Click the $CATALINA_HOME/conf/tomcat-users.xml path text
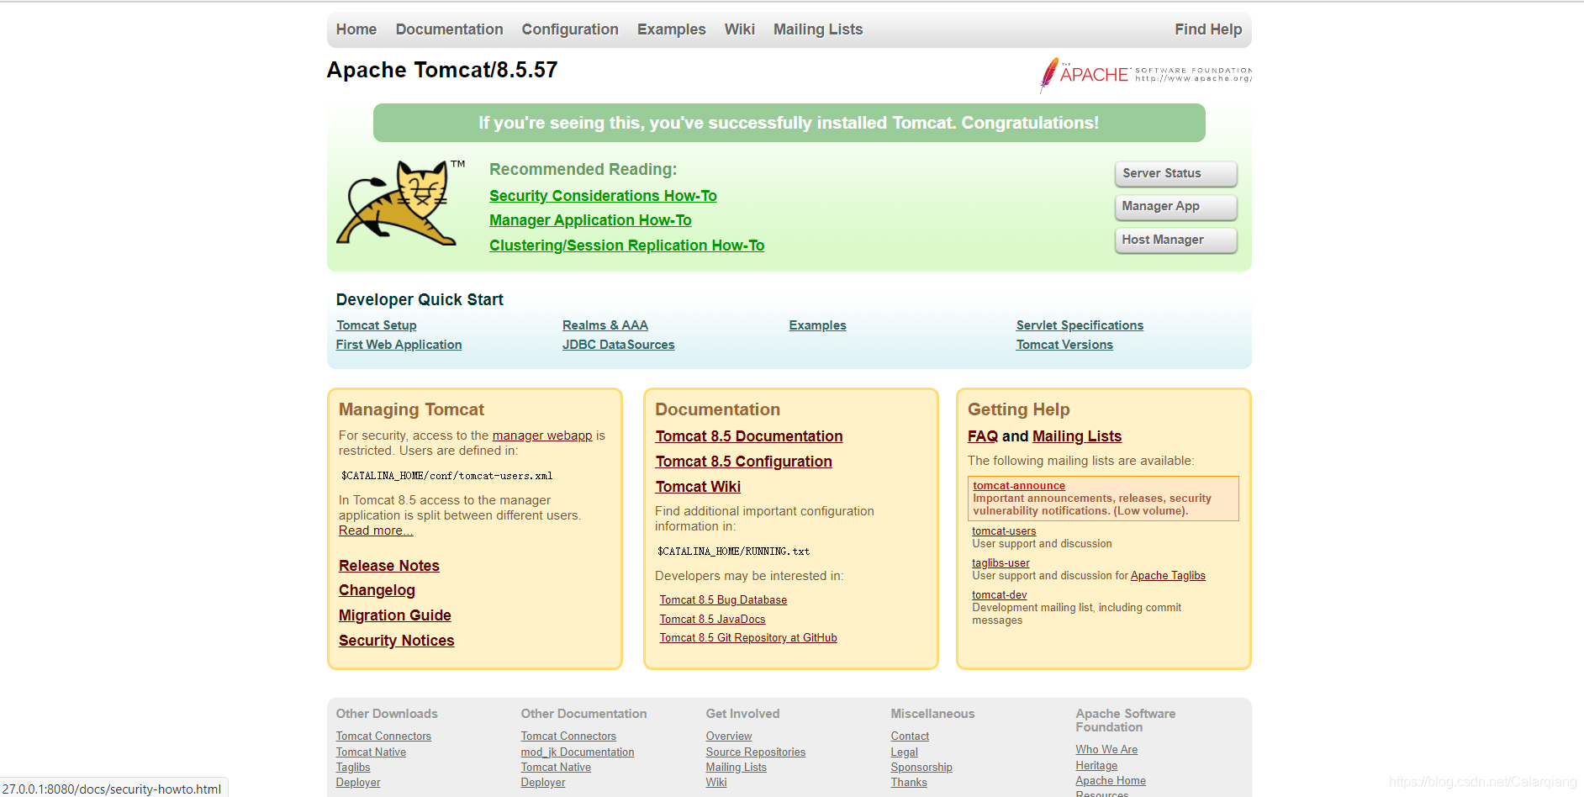Image resolution: width=1584 pixels, height=797 pixels. 446,476
